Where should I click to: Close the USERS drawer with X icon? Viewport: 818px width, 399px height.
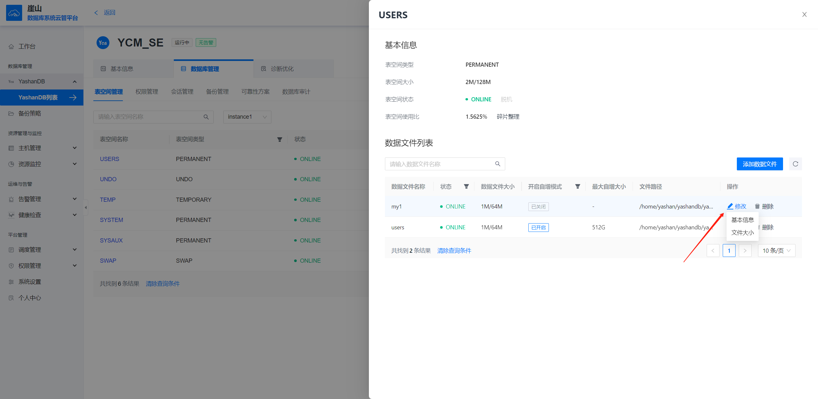(804, 14)
